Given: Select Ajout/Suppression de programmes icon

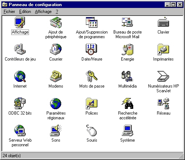Looking at the screenshot, I should (x=92, y=22).
